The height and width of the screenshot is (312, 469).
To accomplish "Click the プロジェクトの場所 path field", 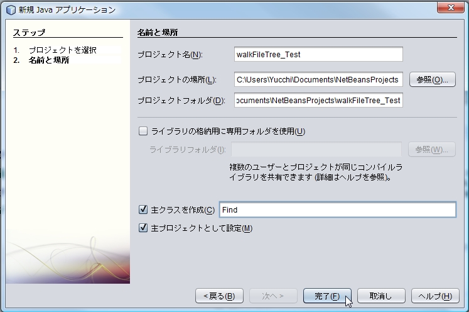I will (318, 80).
